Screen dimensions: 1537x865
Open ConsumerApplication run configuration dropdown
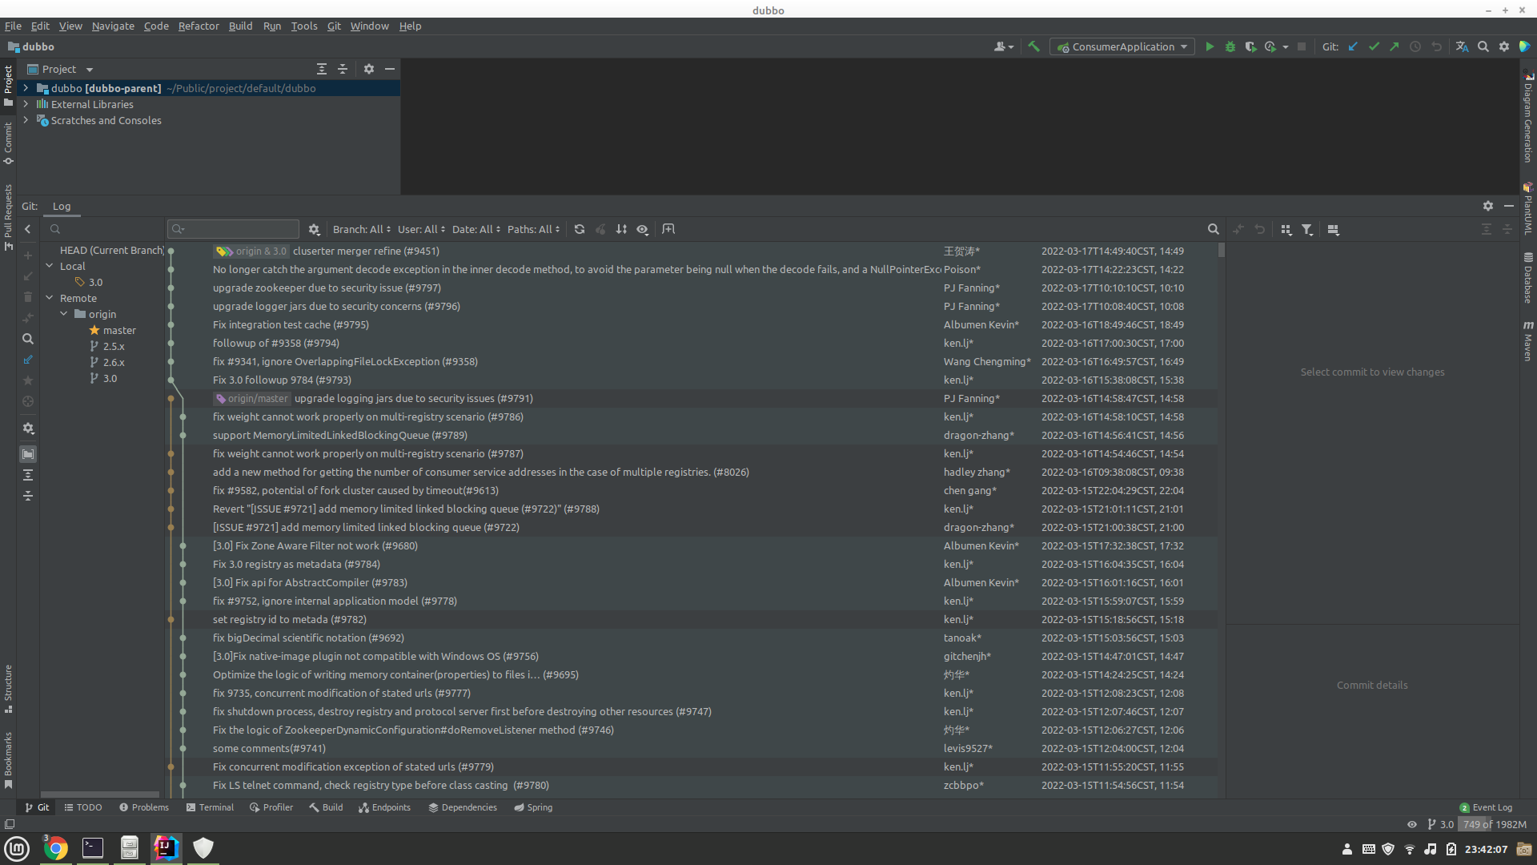coord(1122,46)
